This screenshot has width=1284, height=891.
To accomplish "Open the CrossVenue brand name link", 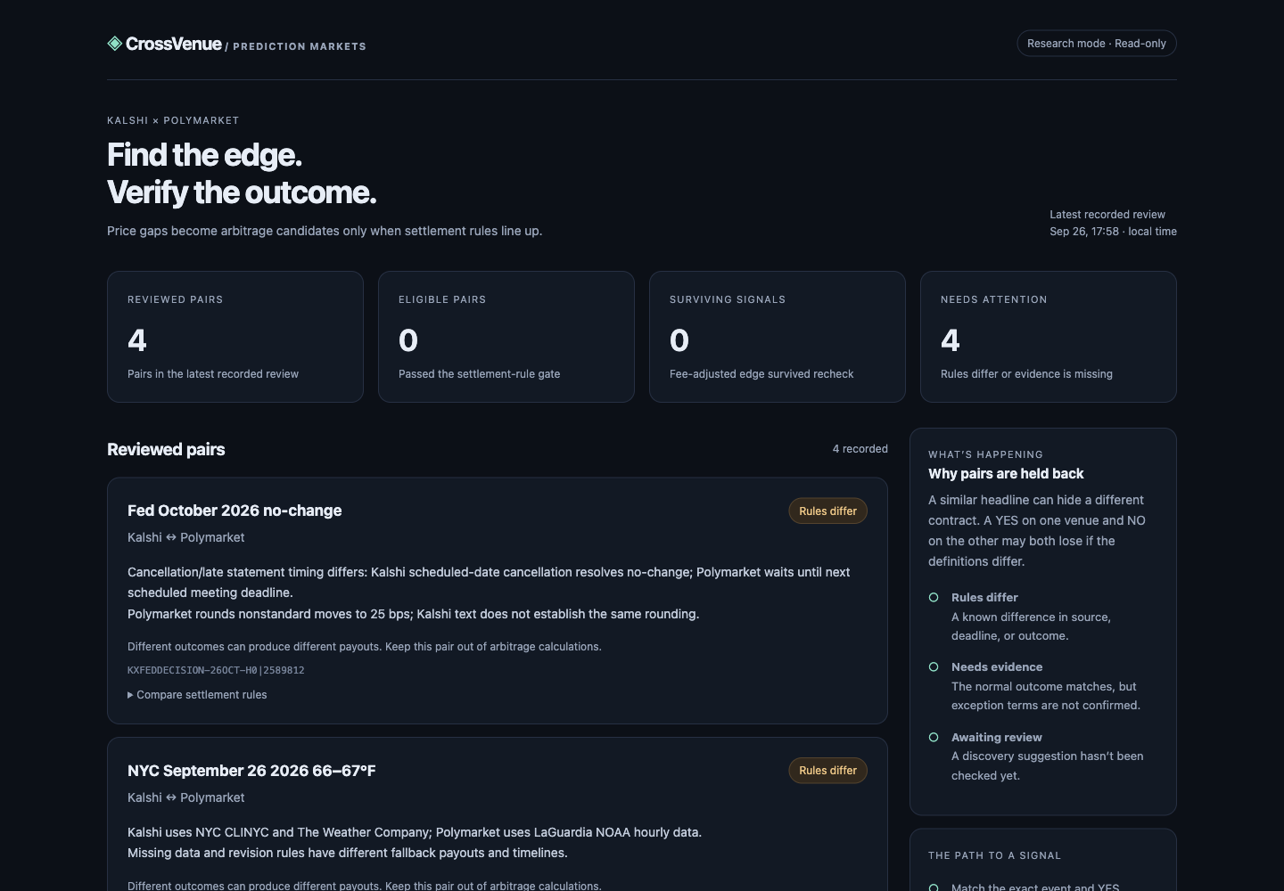I will [x=173, y=44].
